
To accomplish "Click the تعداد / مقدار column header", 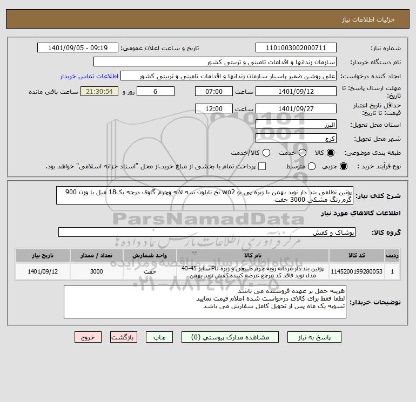I will tap(96, 255).
